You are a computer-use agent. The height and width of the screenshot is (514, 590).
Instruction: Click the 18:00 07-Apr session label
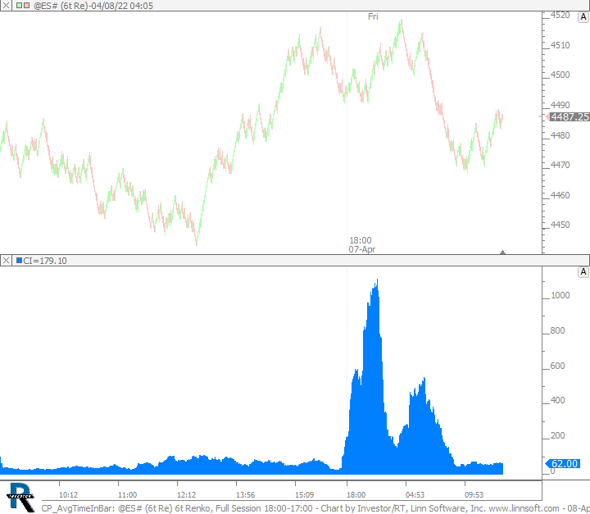(361, 245)
